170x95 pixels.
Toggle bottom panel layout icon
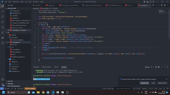(147, 2)
